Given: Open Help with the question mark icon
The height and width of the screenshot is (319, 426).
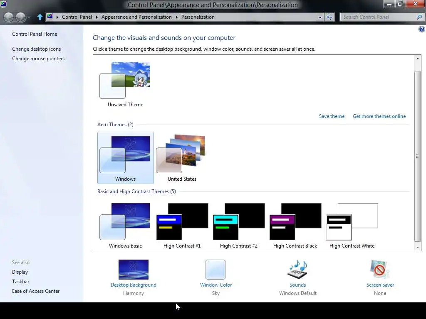Looking at the screenshot, I should (x=422, y=29).
